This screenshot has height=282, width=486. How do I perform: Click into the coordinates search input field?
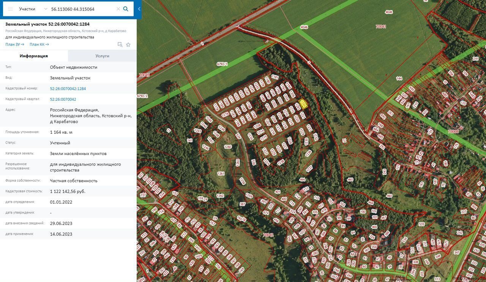click(83, 9)
